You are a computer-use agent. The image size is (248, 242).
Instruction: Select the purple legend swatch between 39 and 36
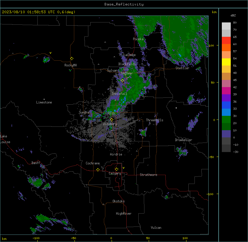(226, 98)
